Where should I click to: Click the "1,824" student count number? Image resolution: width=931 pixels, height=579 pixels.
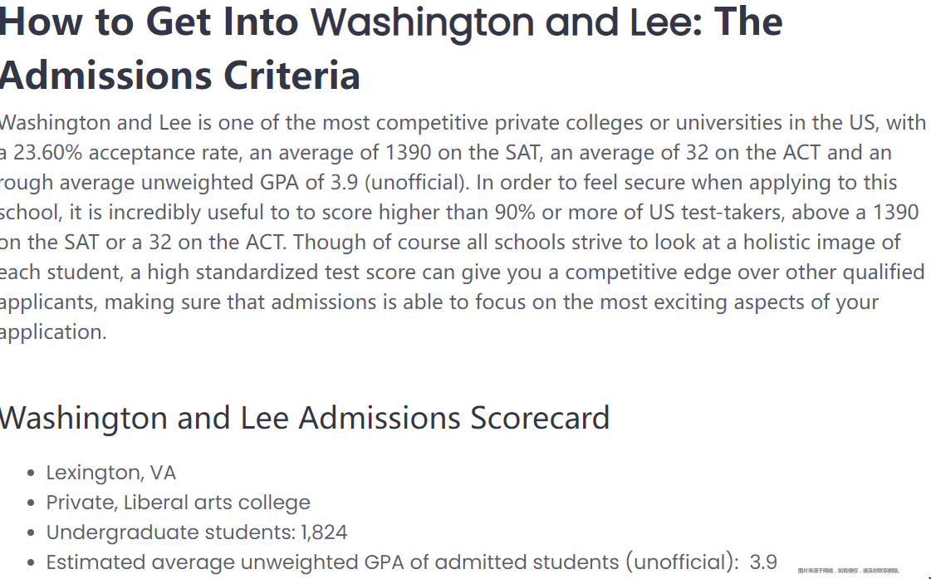pyautogui.click(x=324, y=532)
